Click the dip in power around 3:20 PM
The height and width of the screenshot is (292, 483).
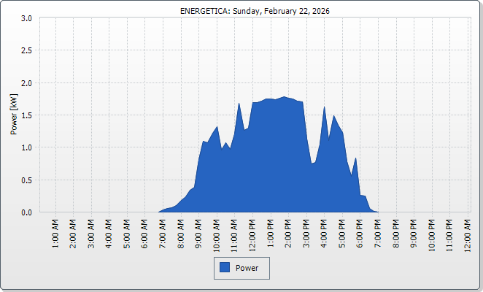(312, 164)
